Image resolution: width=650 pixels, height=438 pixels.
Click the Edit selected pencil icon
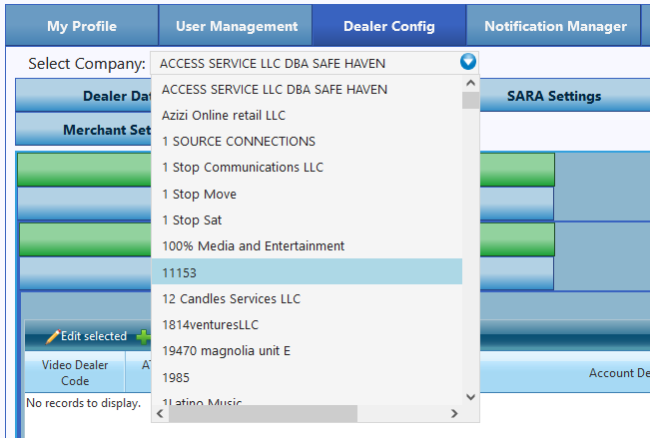point(53,337)
